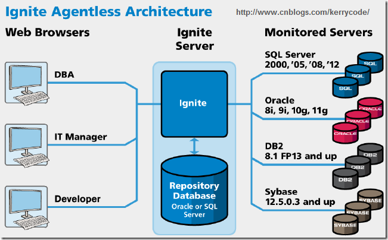Select the middle red ORACLE cylinder
The image size is (388, 240).
coord(358,120)
